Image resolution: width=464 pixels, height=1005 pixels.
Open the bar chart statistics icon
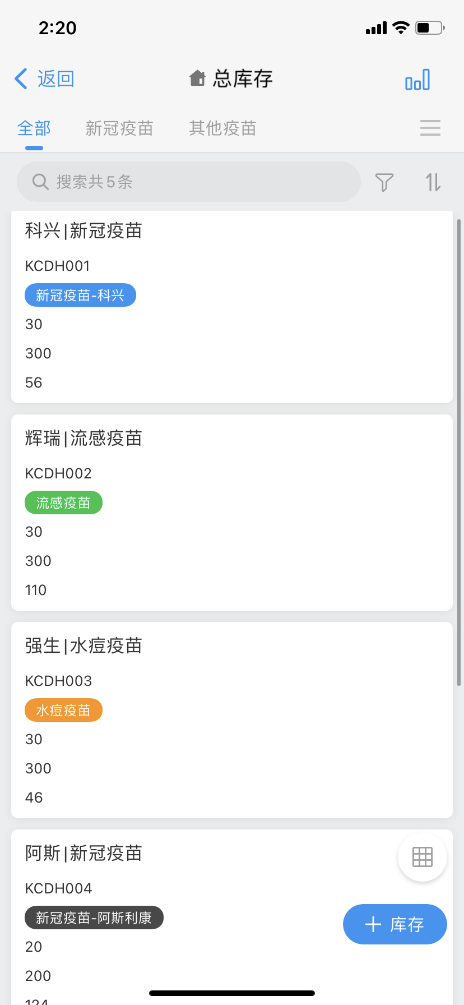[417, 80]
